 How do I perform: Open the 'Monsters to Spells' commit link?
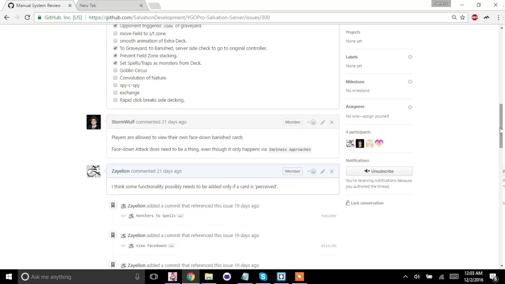tap(155, 216)
